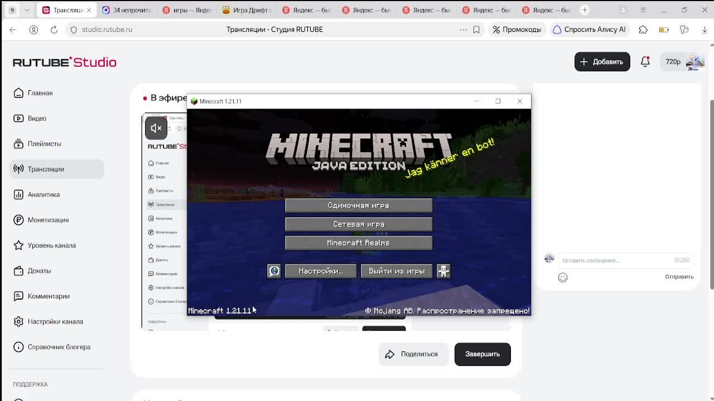Open the channel avatar menu
The height and width of the screenshot is (401, 714).
695,62
